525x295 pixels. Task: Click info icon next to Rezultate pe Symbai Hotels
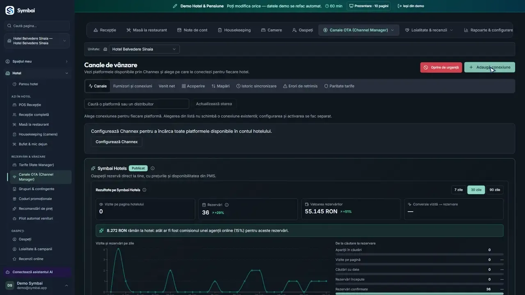pos(144,190)
